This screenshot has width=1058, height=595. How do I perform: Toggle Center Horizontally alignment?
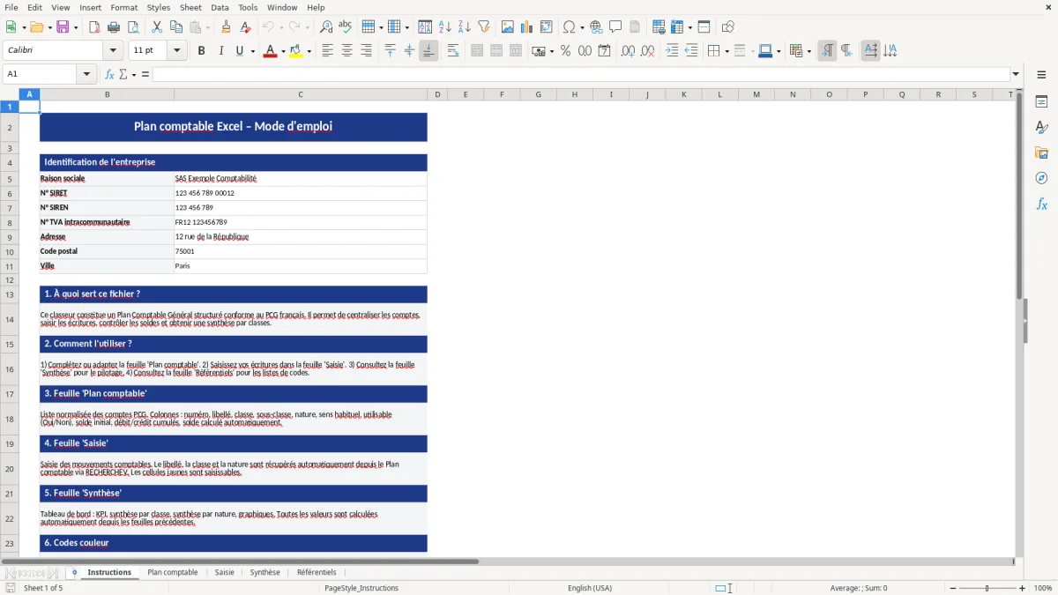[346, 51]
